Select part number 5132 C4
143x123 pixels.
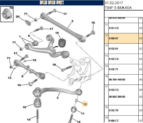point(114,59)
